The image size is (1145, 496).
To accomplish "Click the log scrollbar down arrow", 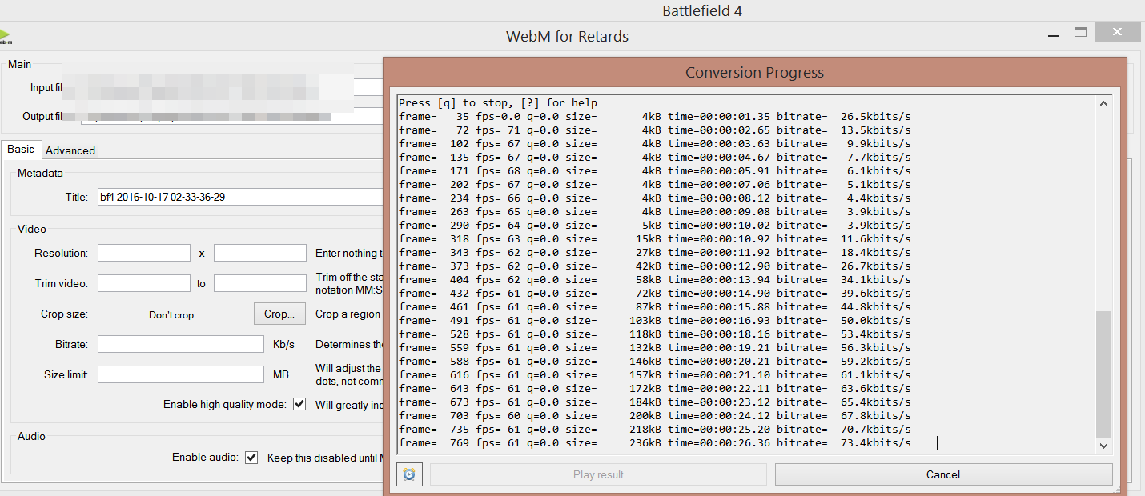I will click(1104, 446).
